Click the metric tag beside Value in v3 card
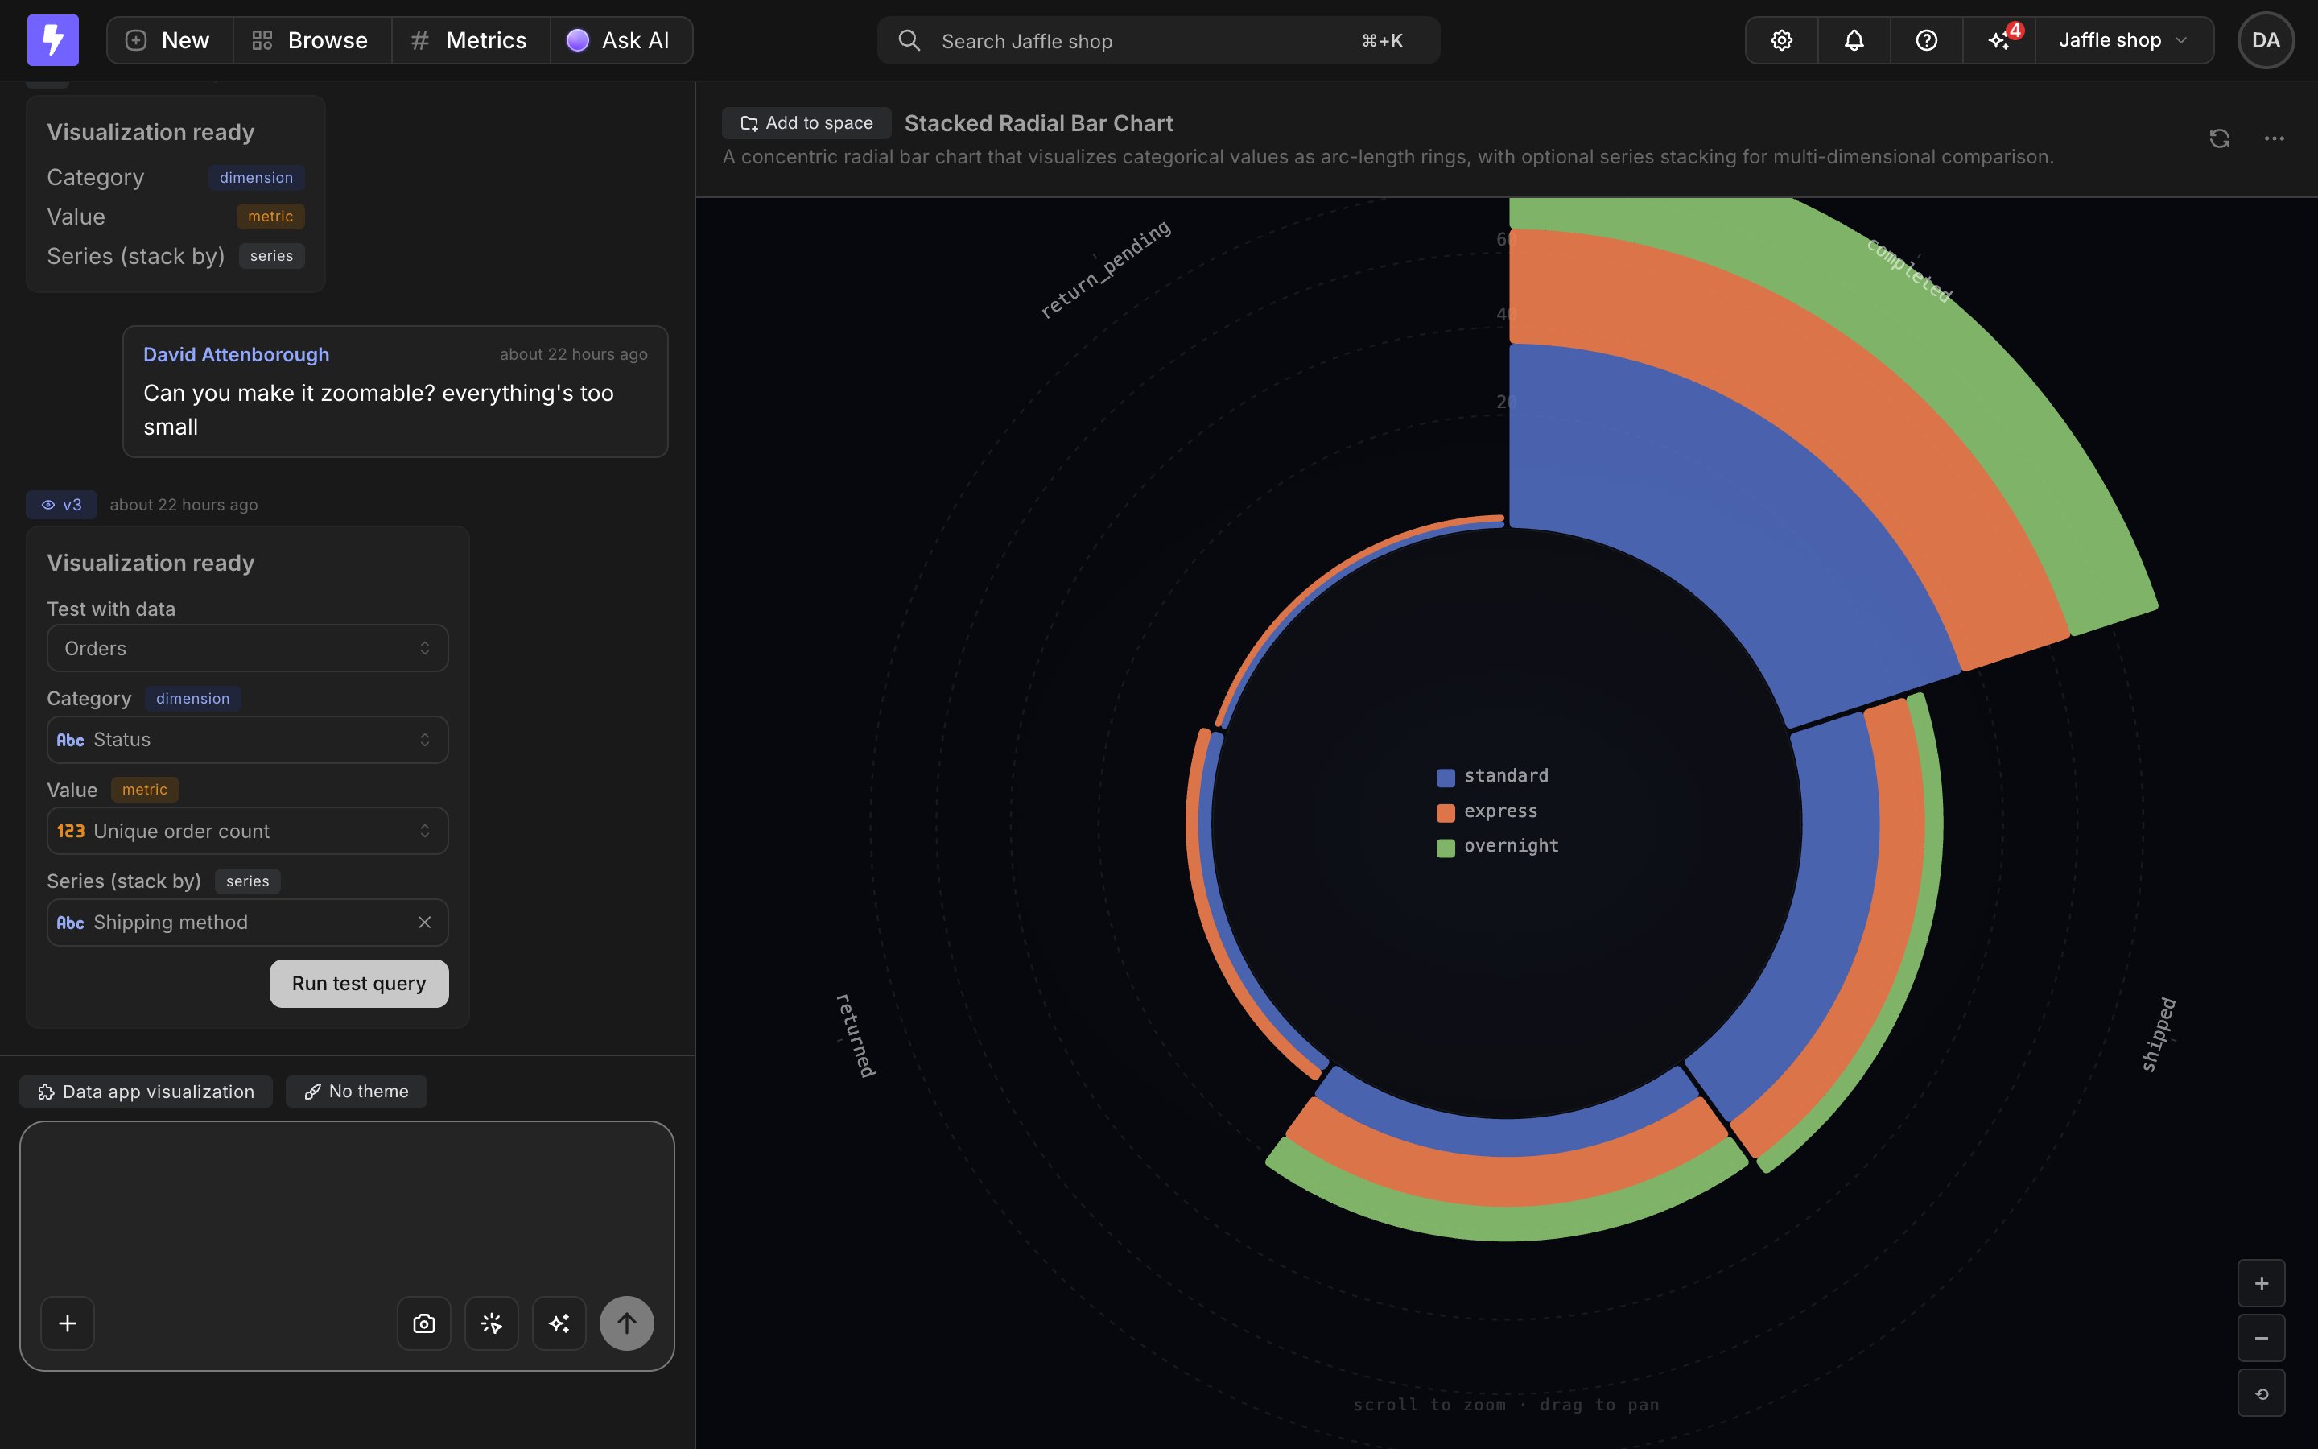2318x1449 pixels. coord(145,790)
